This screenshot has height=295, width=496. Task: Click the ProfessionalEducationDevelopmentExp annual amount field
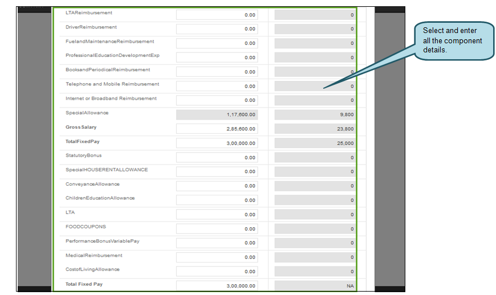pyautogui.click(x=217, y=58)
